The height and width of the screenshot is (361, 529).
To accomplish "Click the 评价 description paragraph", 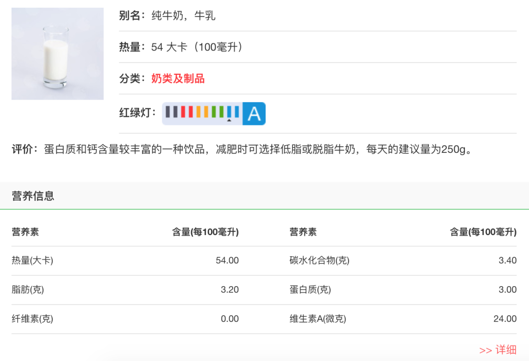I will [x=242, y=149].
